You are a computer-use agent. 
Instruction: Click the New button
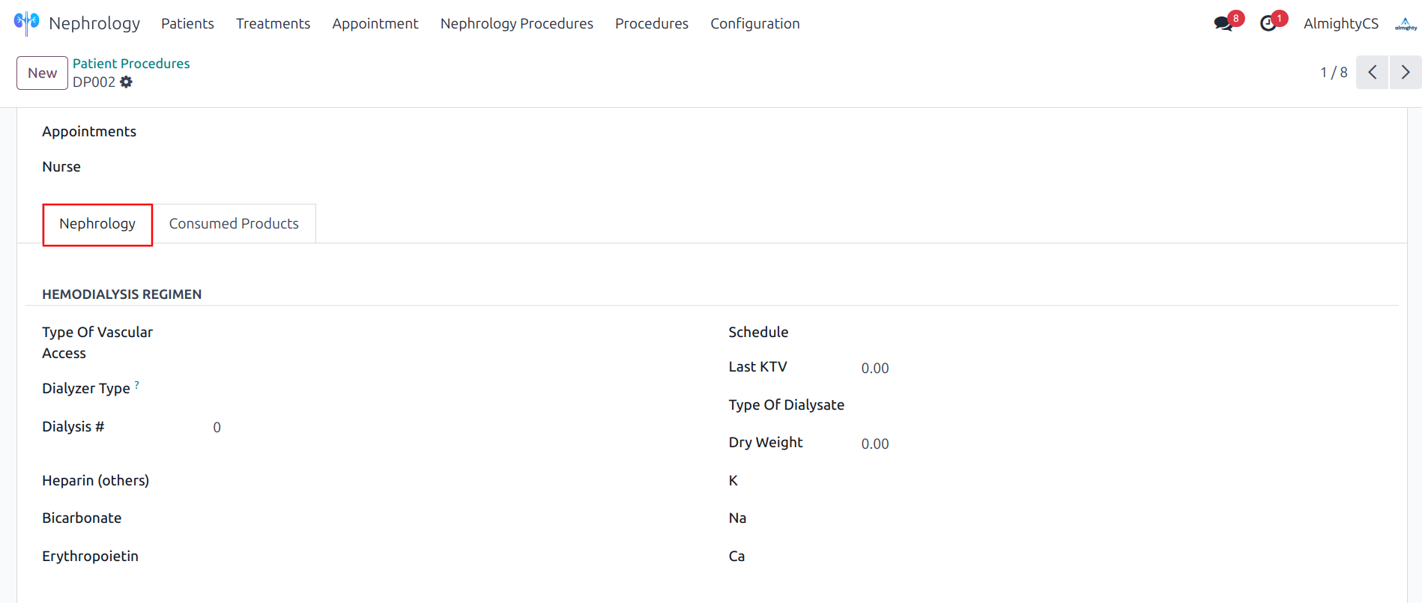(x=42, y=73)
